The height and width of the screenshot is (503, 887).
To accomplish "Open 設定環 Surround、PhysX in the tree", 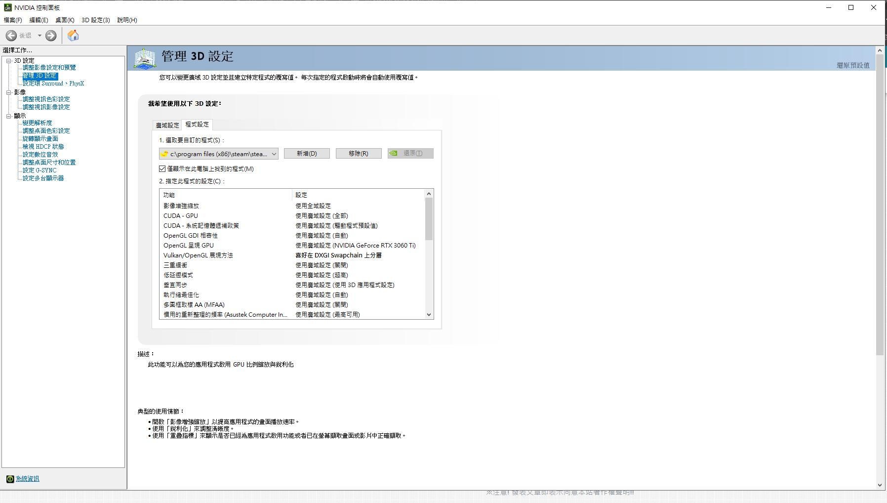I will 53,84.
